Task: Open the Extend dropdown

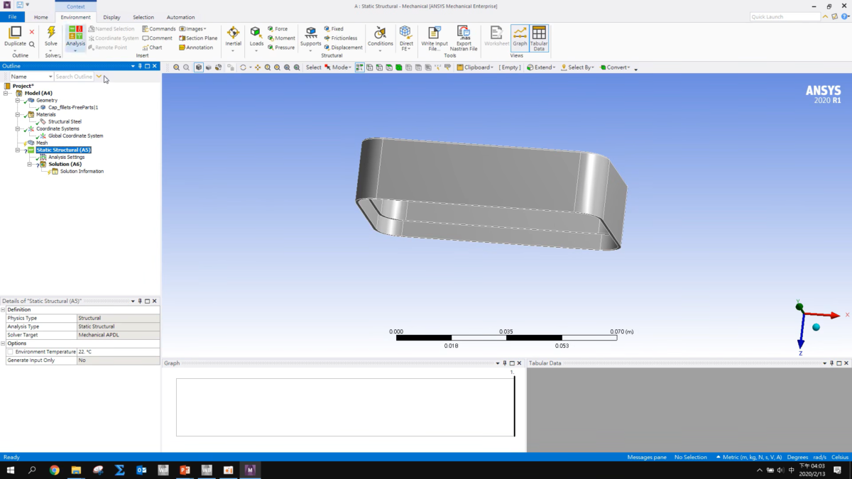Action: tap(542, 67)
